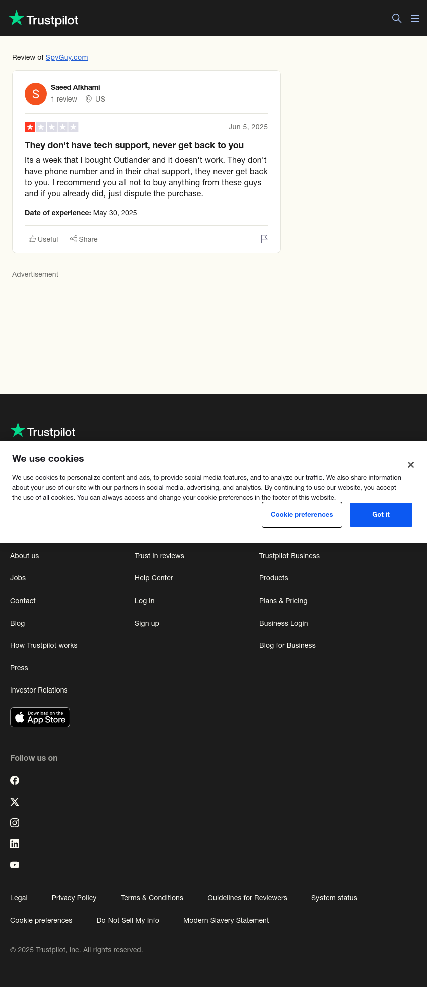Click Date of experience May 30, 2025

(81, 213)
